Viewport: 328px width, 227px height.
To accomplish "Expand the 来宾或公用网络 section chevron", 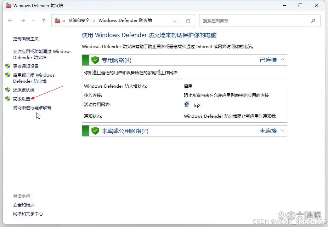I will click(x=282, y=130).
